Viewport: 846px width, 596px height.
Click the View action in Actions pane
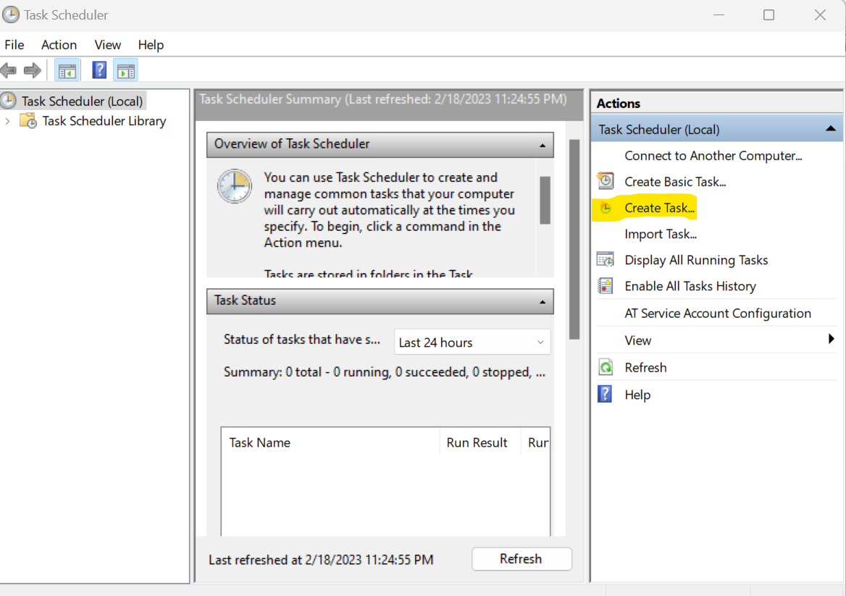[637, 340]
